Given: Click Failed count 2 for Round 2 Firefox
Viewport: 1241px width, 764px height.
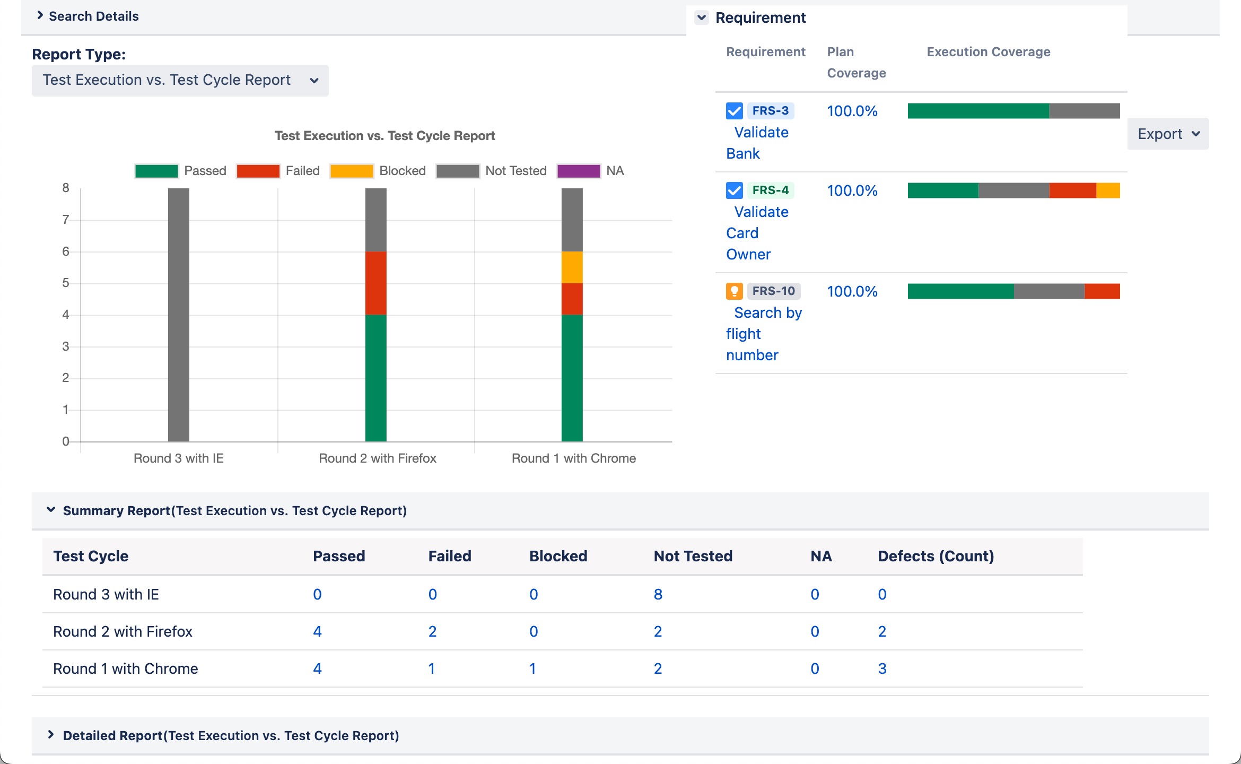Looking at the screenshot, I should (x=433, y=631).
